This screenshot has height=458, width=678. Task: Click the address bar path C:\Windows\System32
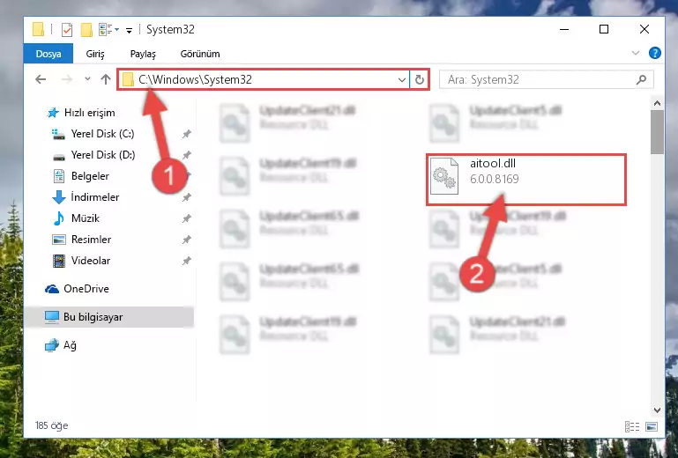[x=195, y=79]
